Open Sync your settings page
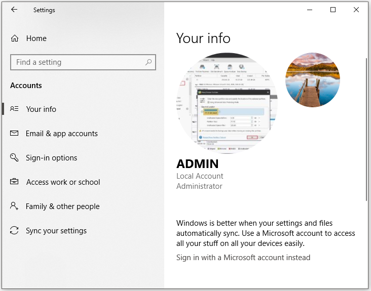 [56, 231]
